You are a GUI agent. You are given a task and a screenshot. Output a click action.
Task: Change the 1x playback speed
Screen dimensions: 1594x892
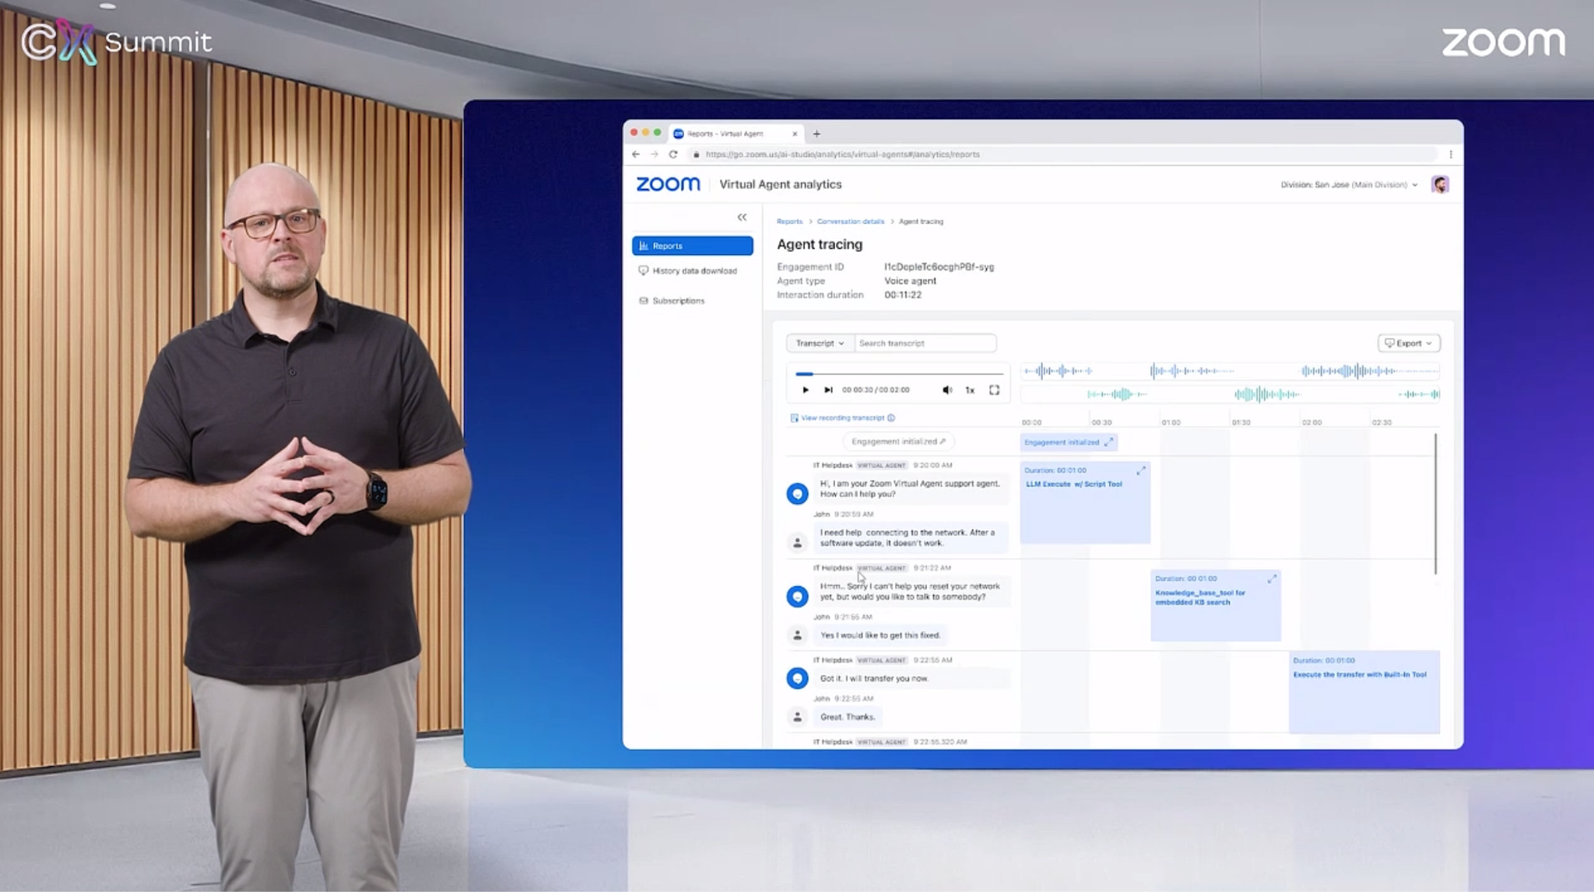[x=970, y=390]
